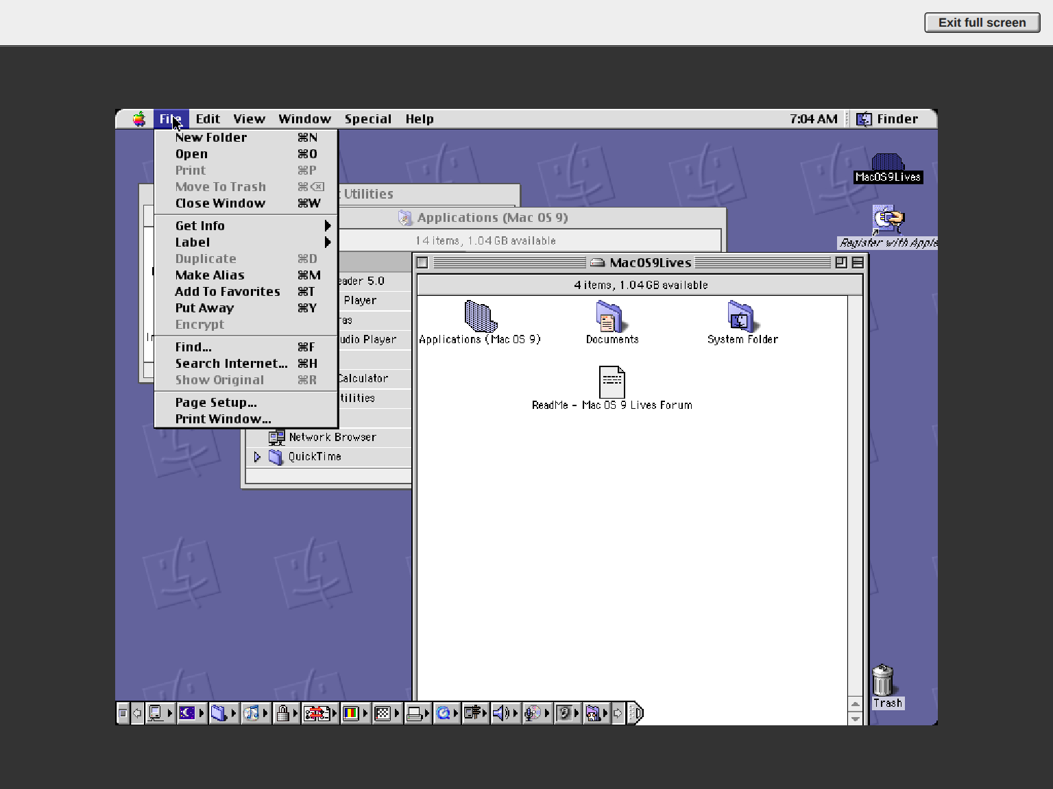Screen dimensions: 1053x789
Task: Click the Register with Apple alias
Action: pos(888,227)
